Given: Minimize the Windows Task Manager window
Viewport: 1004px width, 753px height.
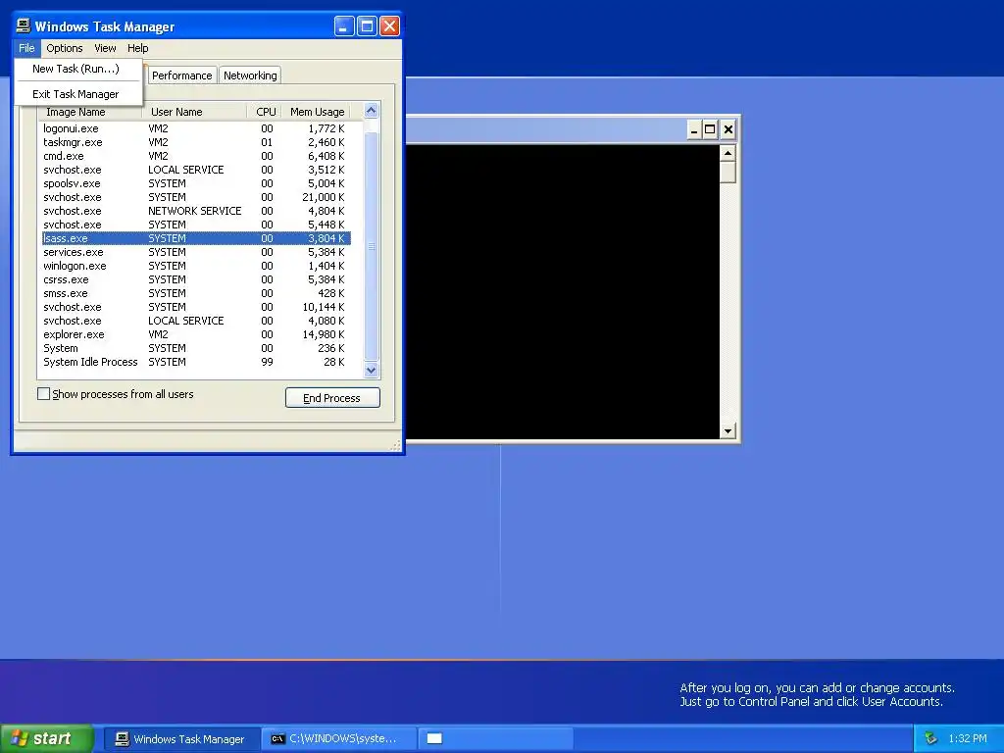Looking at the screenshot, I should coord(344,26).
